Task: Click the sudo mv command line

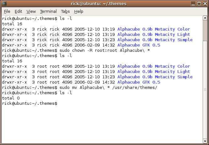Action: (x=80, y=88)
